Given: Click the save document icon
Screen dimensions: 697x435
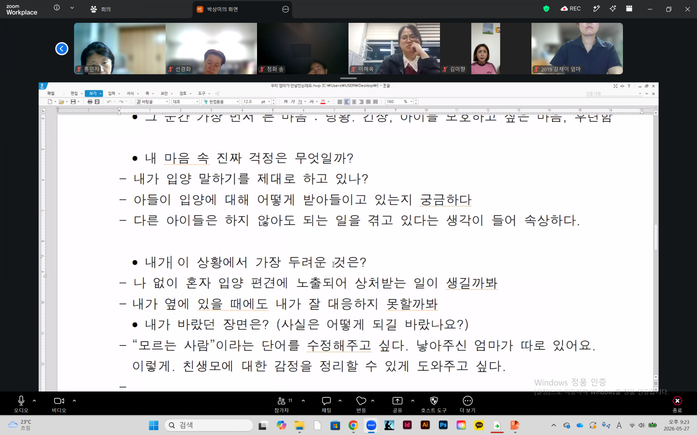Looking at the screenshot, I should click(73, 102).
